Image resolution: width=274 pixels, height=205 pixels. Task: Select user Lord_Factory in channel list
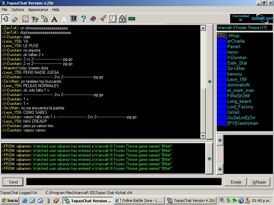(x=240, y=107)
